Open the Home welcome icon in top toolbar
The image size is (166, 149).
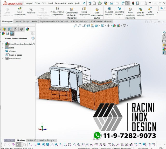coord(90,3)
